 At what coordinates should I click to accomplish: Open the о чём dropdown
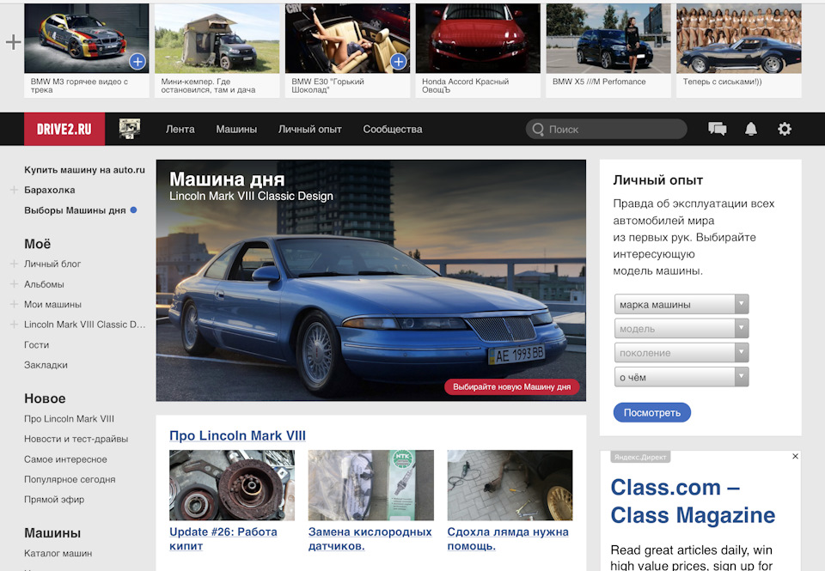[x=681, y=376]
